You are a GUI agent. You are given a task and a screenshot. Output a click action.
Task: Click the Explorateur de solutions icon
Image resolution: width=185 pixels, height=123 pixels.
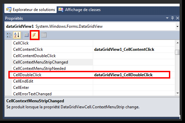click(x=9, y=10)
